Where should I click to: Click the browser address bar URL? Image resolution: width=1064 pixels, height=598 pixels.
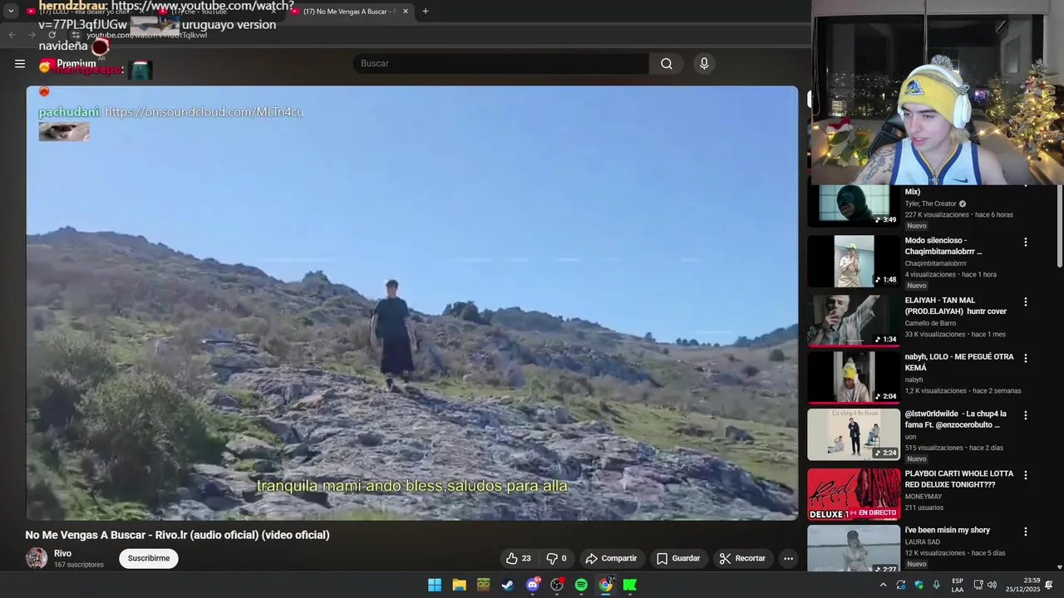[147, 35]
